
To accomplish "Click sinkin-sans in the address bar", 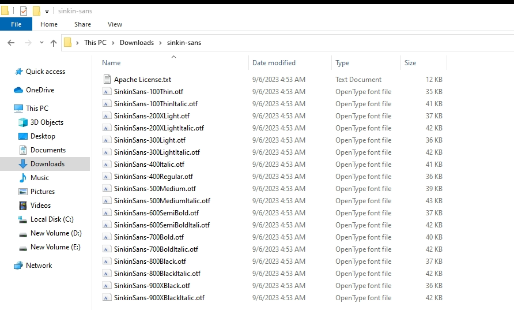I will [184, 43].
